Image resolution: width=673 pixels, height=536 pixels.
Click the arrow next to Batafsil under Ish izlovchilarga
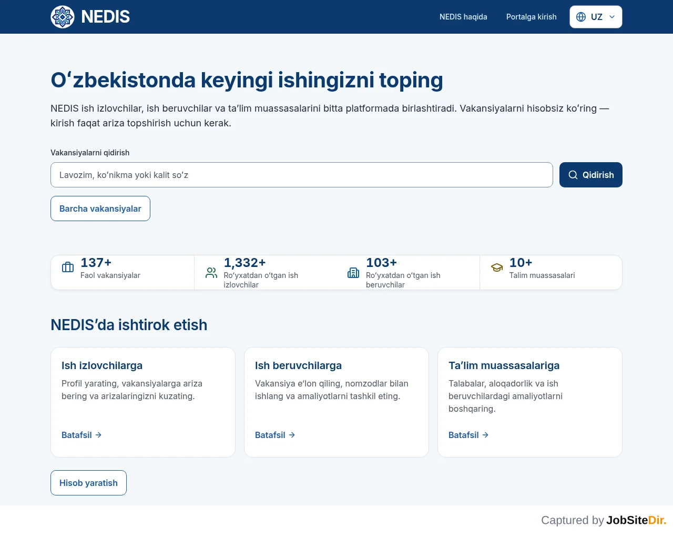pos(98,435)
